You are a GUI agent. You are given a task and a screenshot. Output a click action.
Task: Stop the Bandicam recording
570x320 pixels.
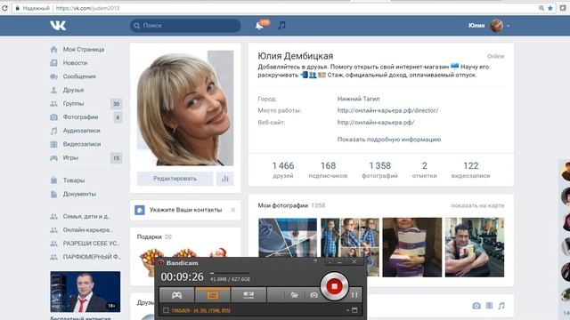(334, 286)
